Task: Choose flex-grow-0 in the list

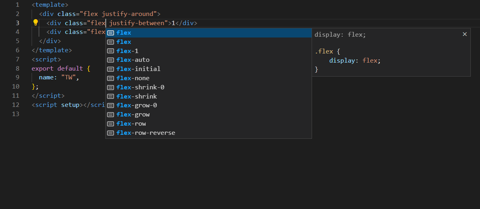Action: coord(209,105)
